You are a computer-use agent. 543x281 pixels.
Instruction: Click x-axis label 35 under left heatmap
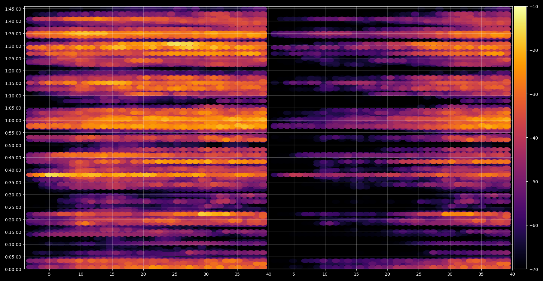[237, 274]
